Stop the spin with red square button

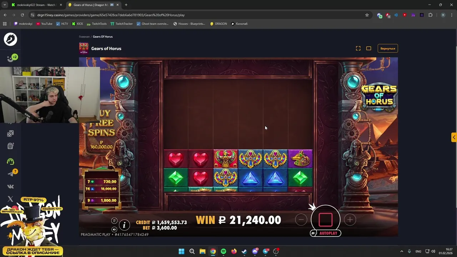click(x=326, y=220)
